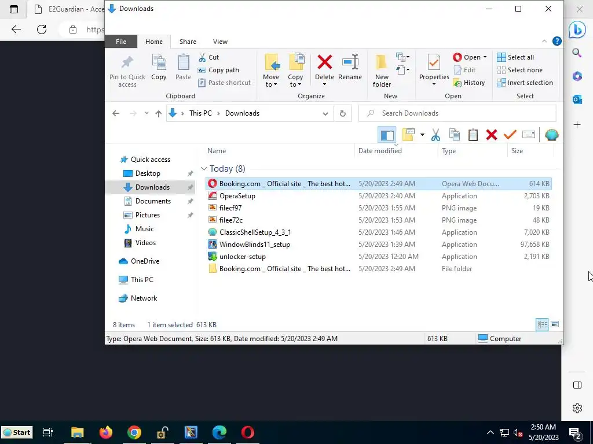Open Firefox from the taskbar
Image resolution: width=593 pixels, height=444 pixels.
106,432
